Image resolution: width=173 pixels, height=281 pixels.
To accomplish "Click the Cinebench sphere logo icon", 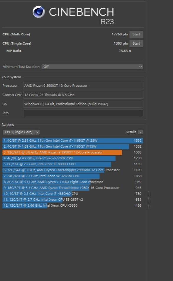I will click(39, 12).
